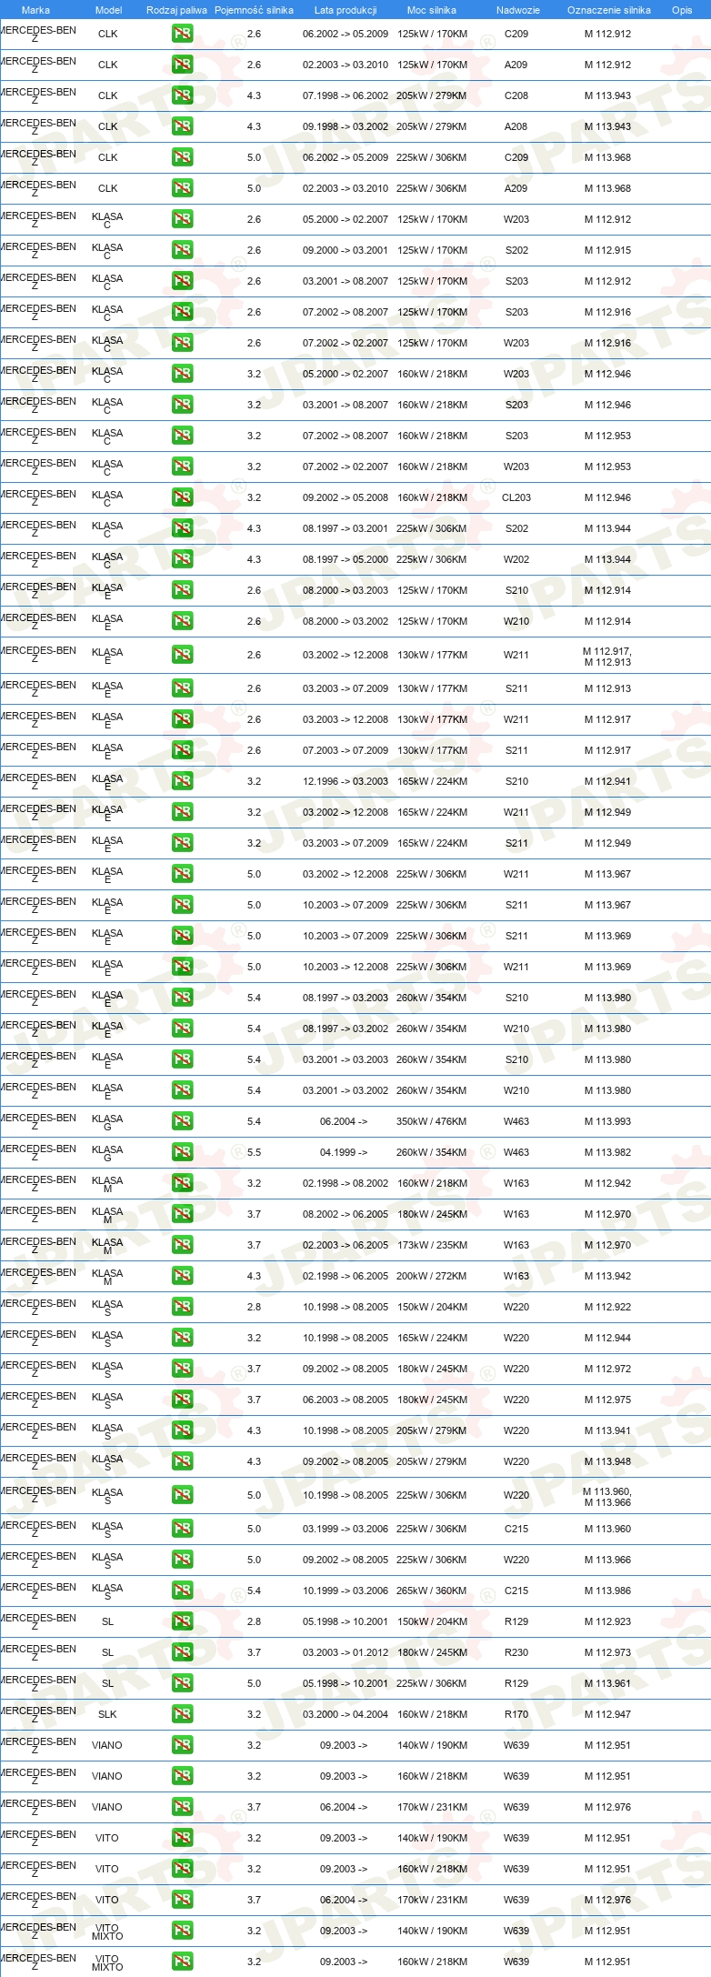Viewport: 711px width, 1977px height.
Task: Click the petrol icon in the W220 M 113.948 row
Action: click(182, 1461)
